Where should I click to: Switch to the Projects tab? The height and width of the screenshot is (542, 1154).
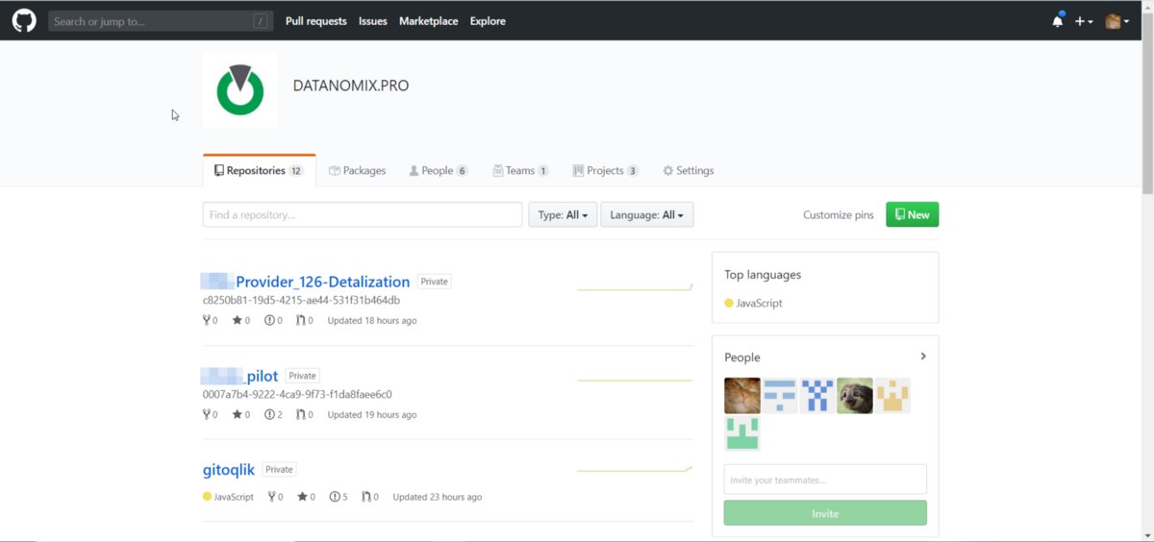coord(606,171)
